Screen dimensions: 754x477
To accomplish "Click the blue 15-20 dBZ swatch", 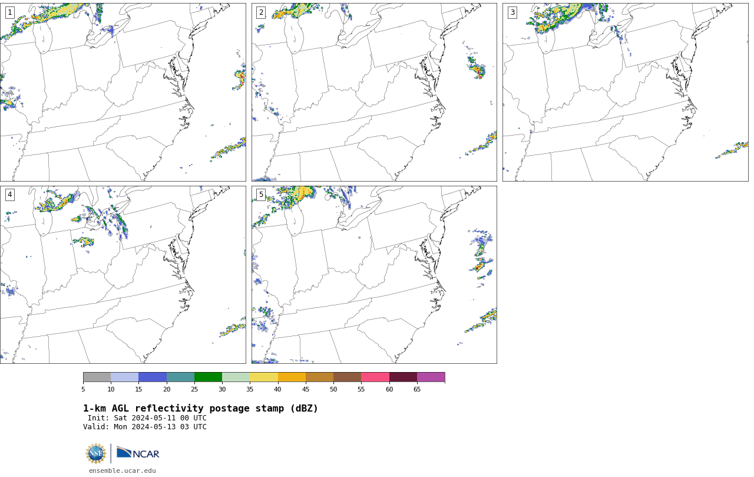I will click(x=153, y=377).
